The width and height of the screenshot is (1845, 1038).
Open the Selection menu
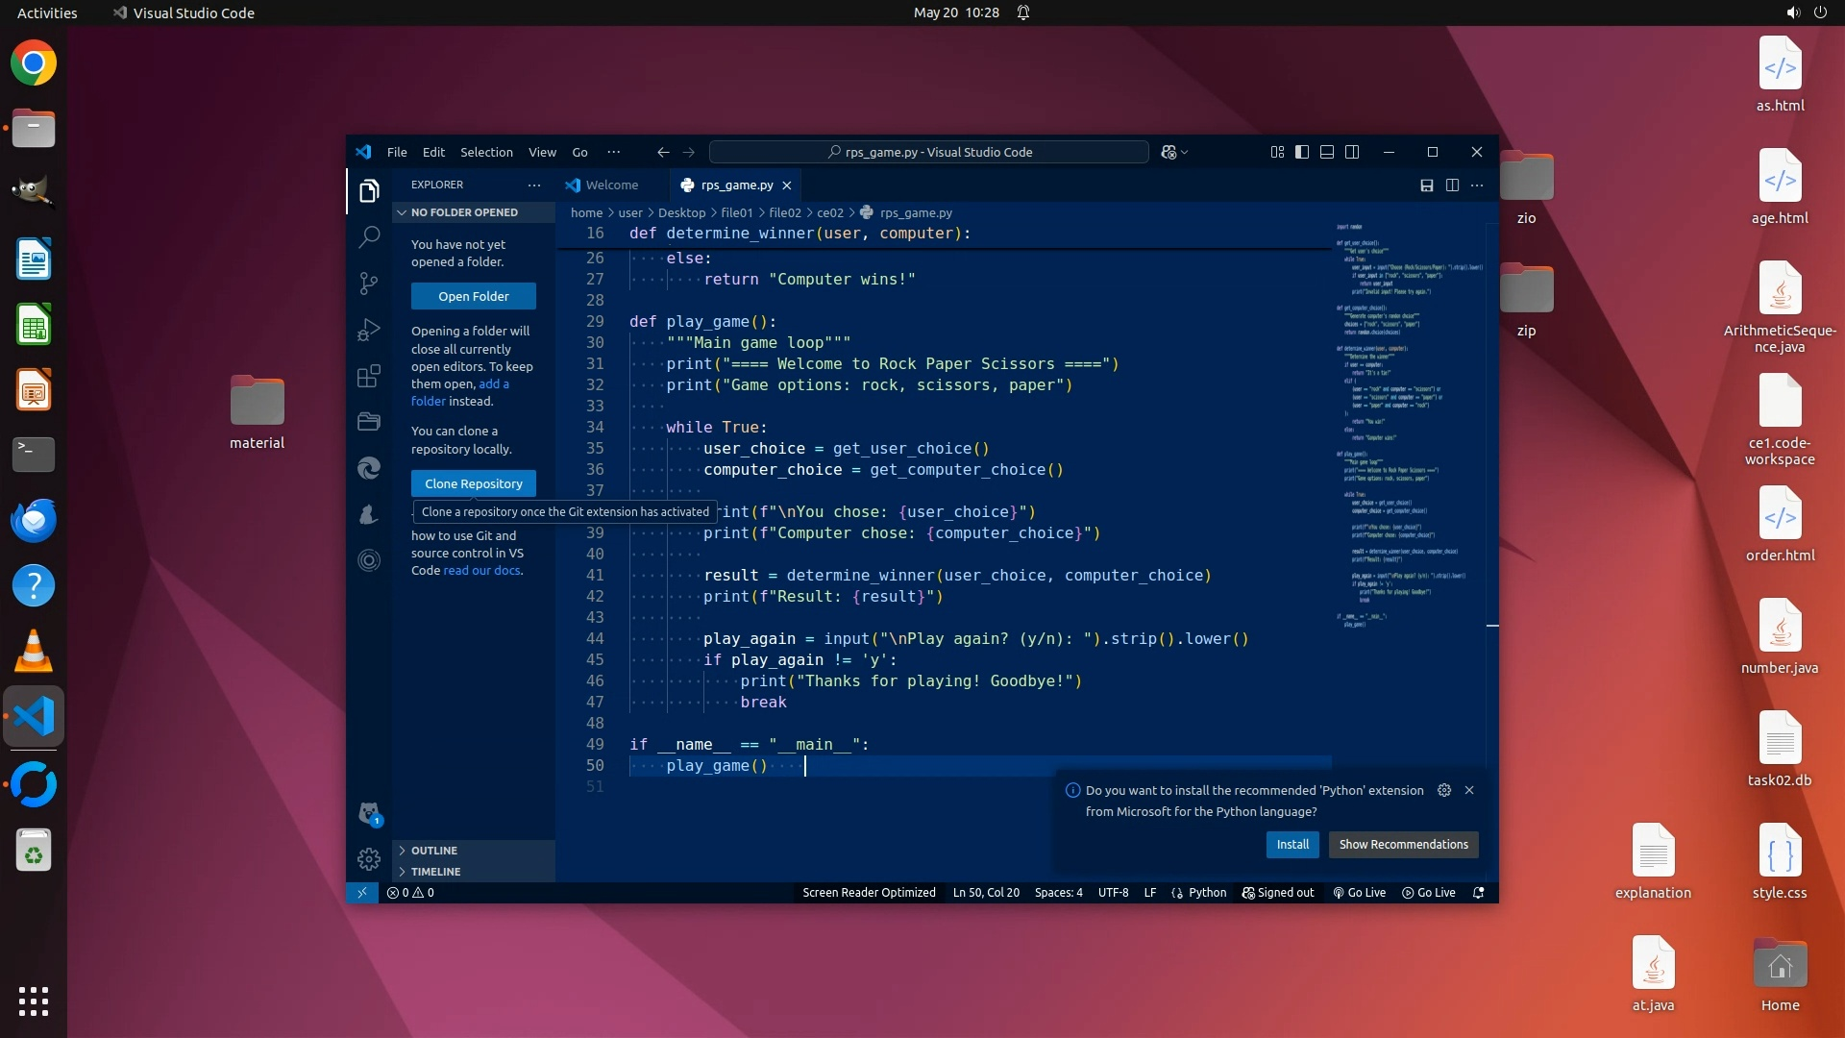[486, 152]
